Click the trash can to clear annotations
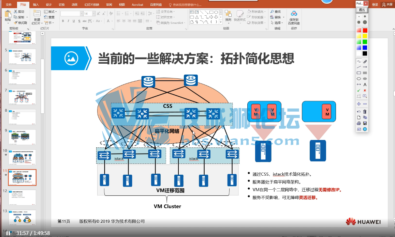 pos(365,111)
